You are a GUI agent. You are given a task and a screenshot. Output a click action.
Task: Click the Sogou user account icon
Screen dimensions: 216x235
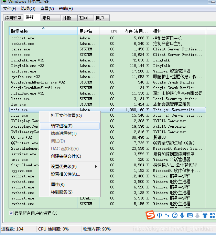coord(197,216)
